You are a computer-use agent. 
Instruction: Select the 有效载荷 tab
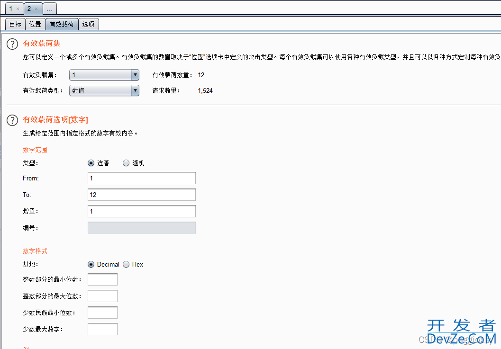(x=62, y=24)
